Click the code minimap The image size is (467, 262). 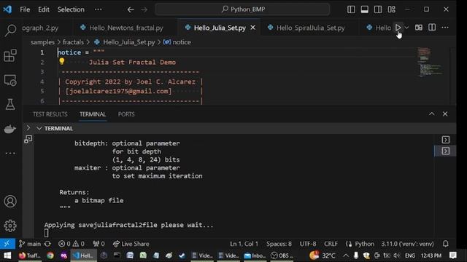pos(430,62)
